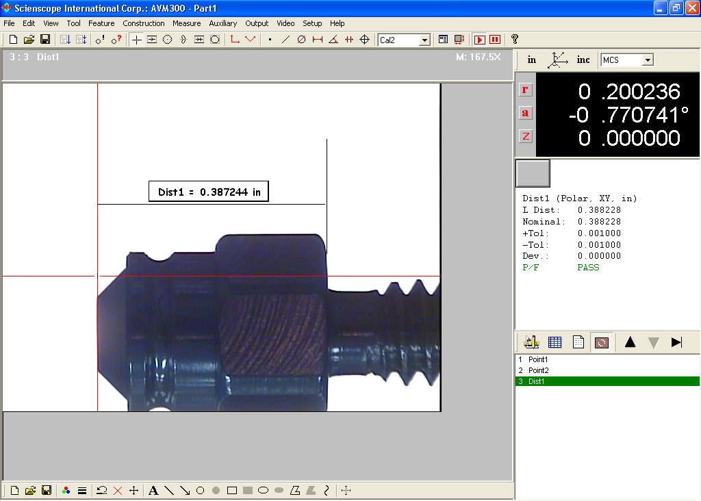
Task: Click the blue table grid view icon
Action: (555, 342)
